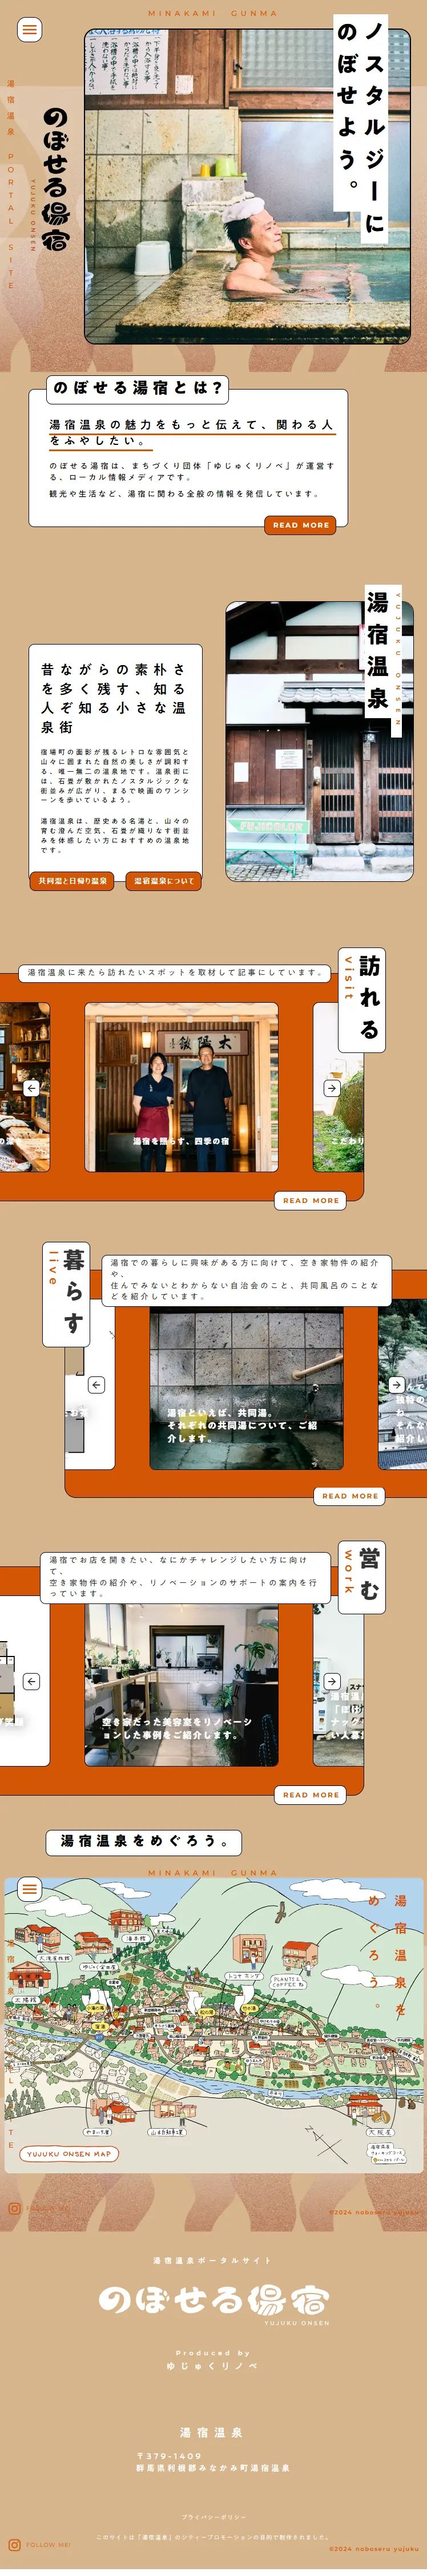
Task: Open the 湯宿を照らす、四季の宿 article card
Action: [181, 1087]
